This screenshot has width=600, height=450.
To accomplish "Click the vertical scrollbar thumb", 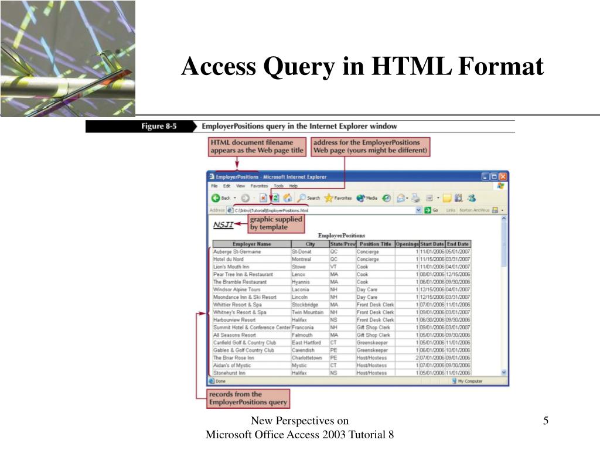I will pos(503,244).
